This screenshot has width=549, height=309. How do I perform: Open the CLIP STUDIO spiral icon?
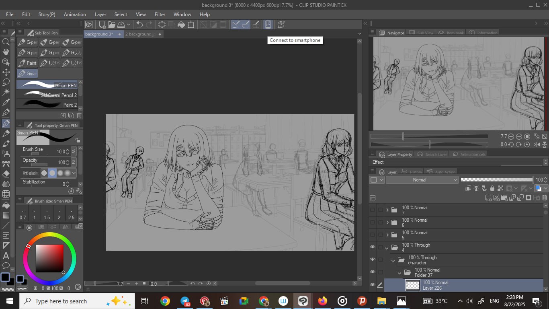point(89,25)
